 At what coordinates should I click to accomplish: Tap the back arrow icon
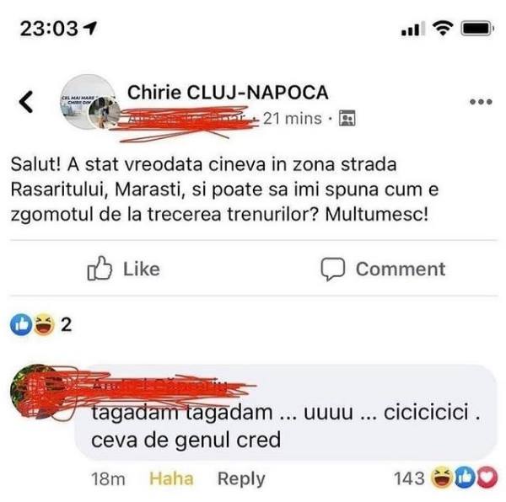point(26,102)
